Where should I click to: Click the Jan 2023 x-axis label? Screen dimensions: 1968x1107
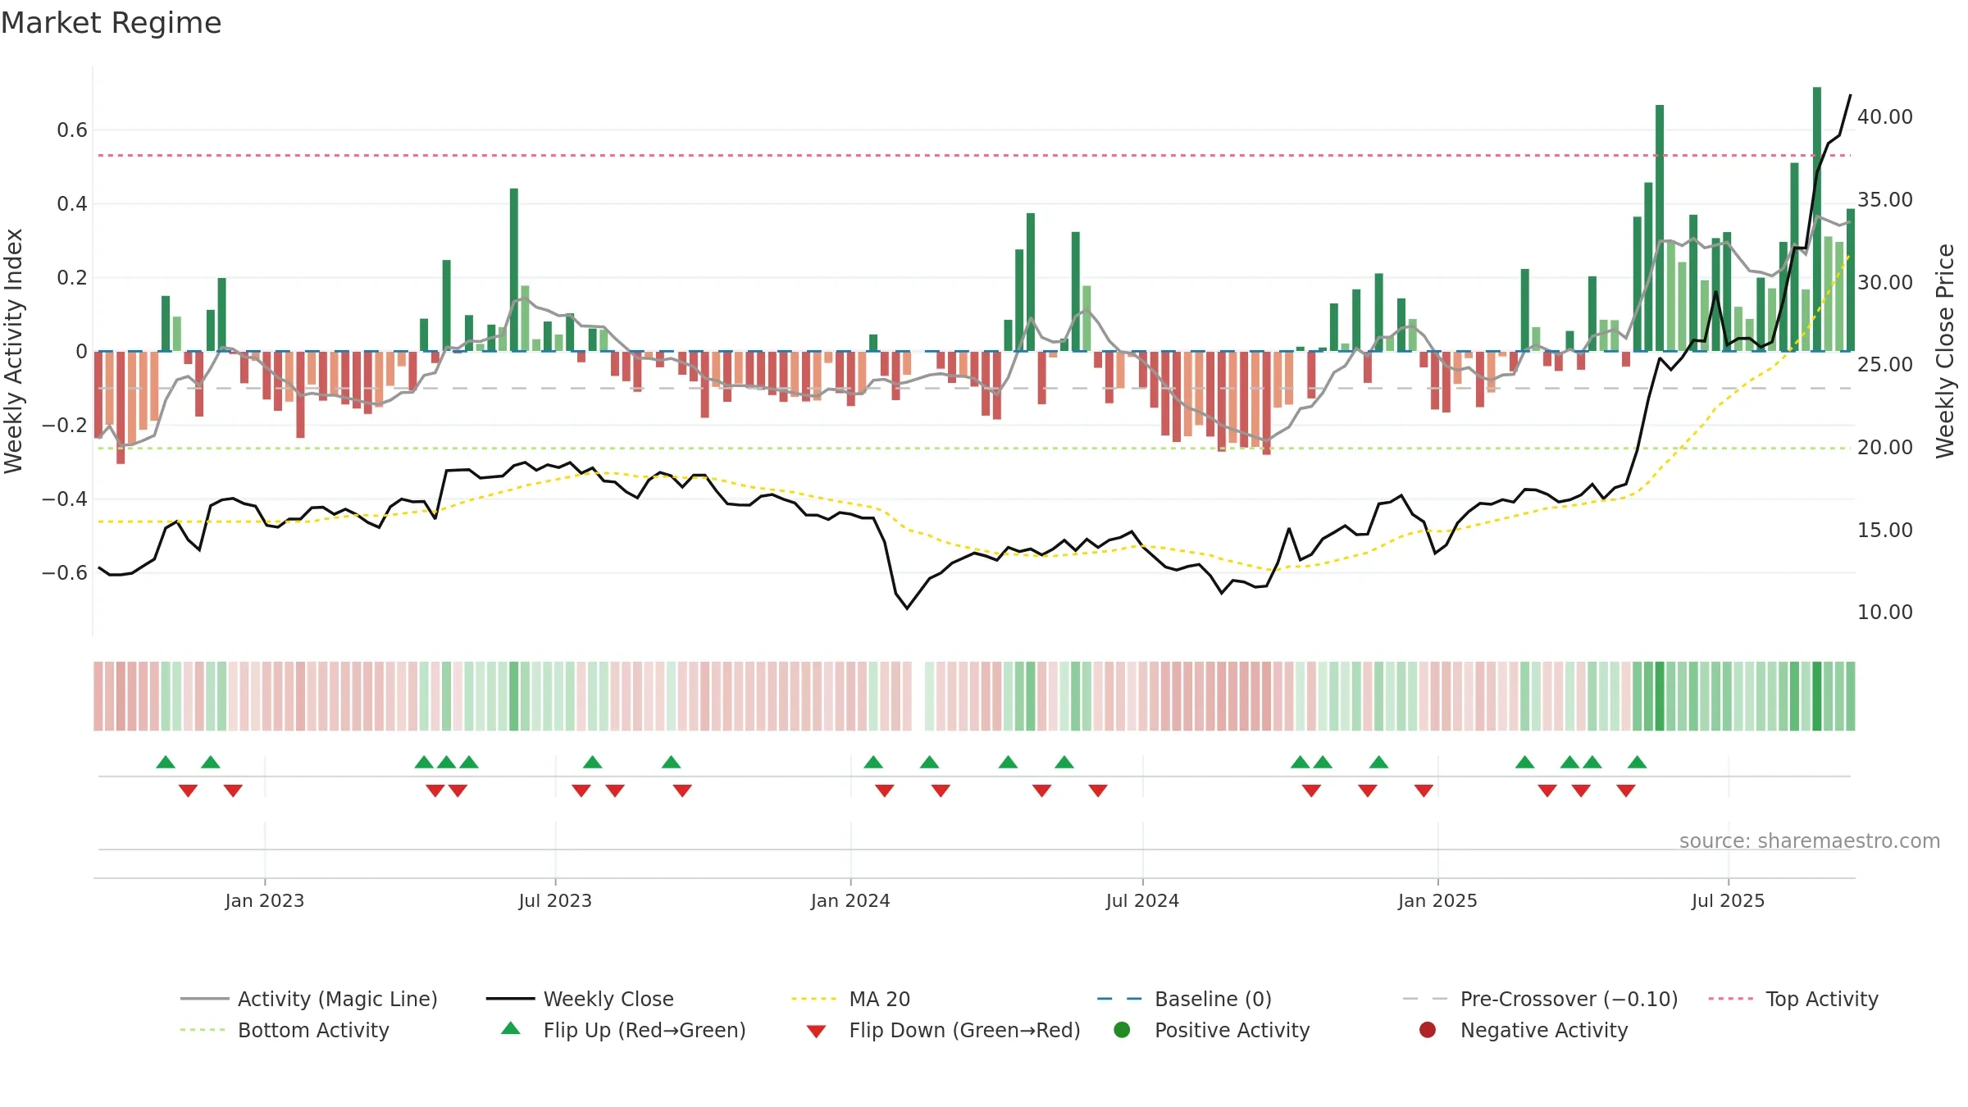(265, 900)
